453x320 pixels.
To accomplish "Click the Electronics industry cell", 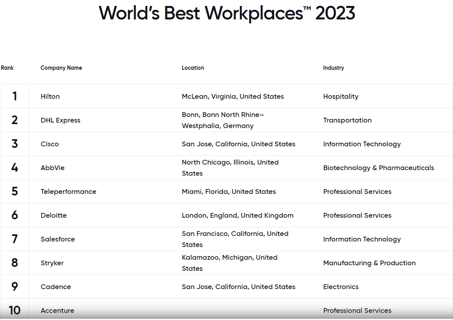I will click(x=341, y=287).
